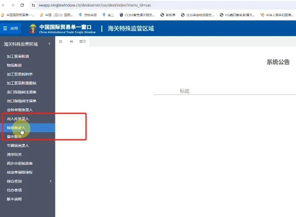
Task: Click the double left arrow tab scroll icon
Action: pyautogui.click(x=71, y=42)
